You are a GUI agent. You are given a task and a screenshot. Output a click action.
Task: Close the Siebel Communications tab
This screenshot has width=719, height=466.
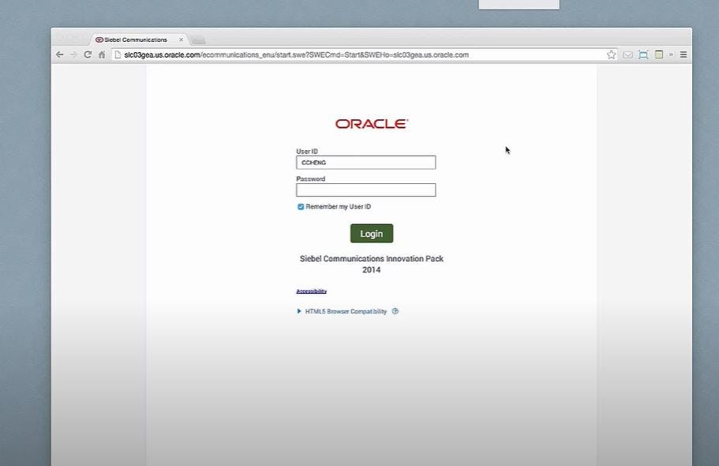coord(181,39)
